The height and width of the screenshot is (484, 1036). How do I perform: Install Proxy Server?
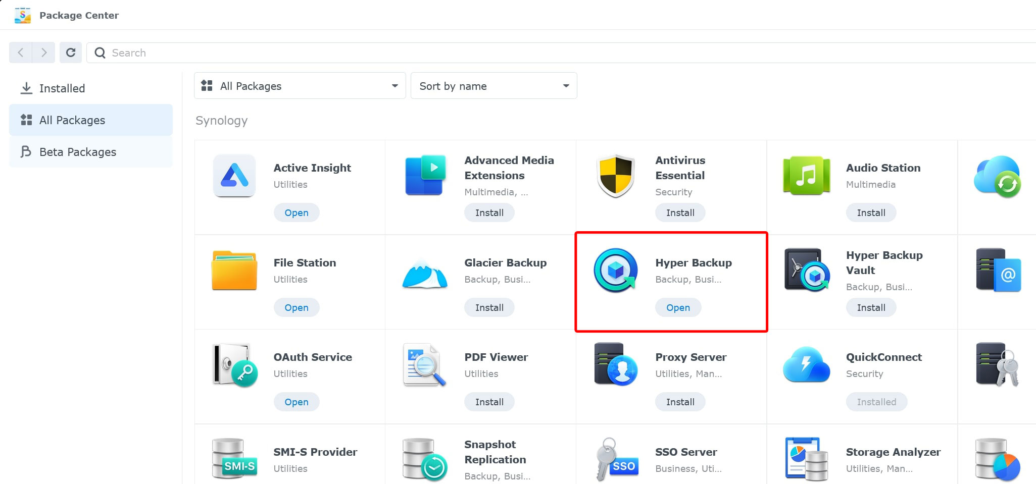click(680, 402)
